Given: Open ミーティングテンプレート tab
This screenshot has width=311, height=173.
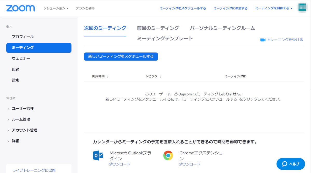Looking at the screenshot, I should pyautogui.click(x=165, y=39).
